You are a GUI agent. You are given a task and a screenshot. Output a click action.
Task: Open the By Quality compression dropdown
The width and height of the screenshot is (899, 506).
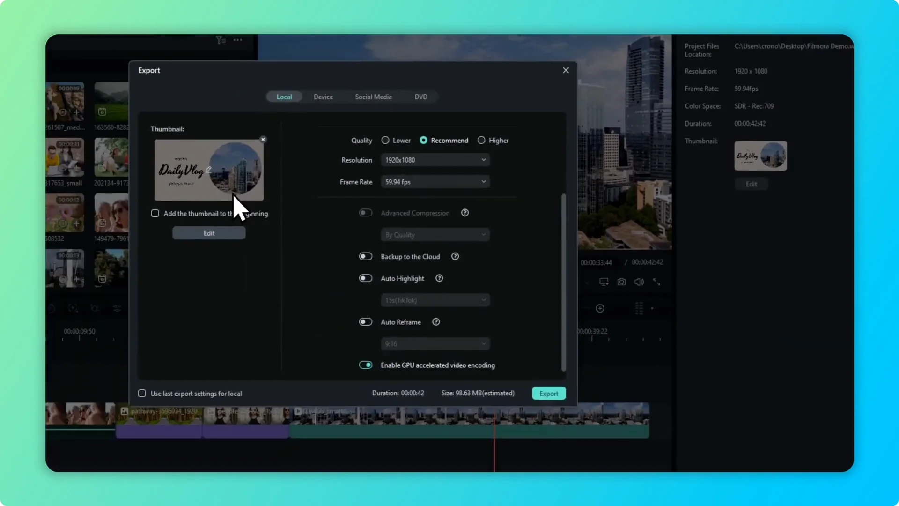click(435, 235)
